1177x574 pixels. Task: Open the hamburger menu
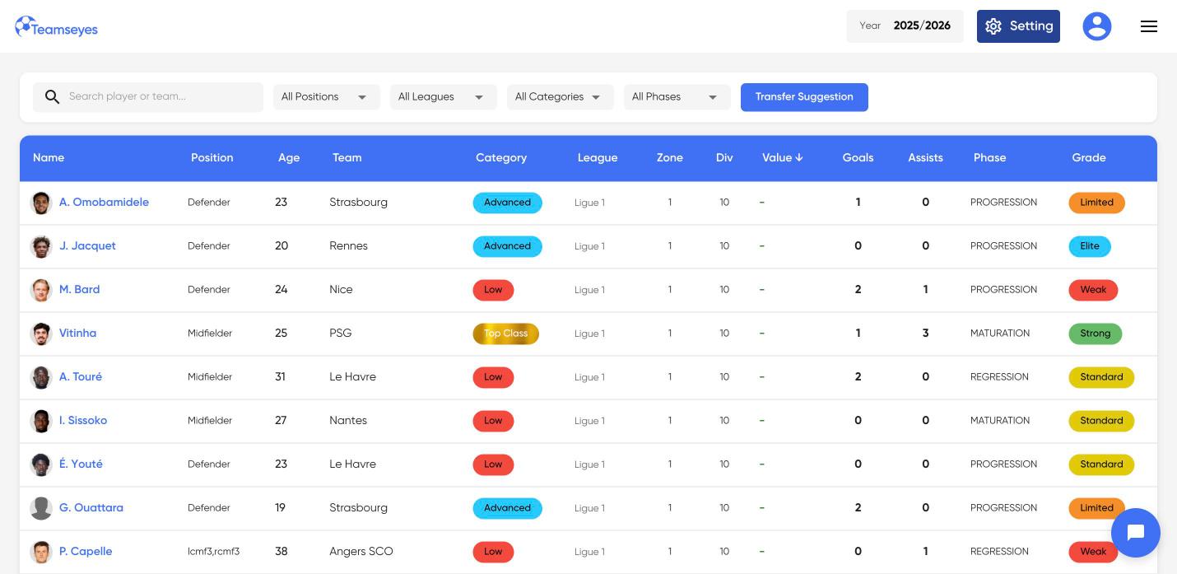click(1149, 26)
